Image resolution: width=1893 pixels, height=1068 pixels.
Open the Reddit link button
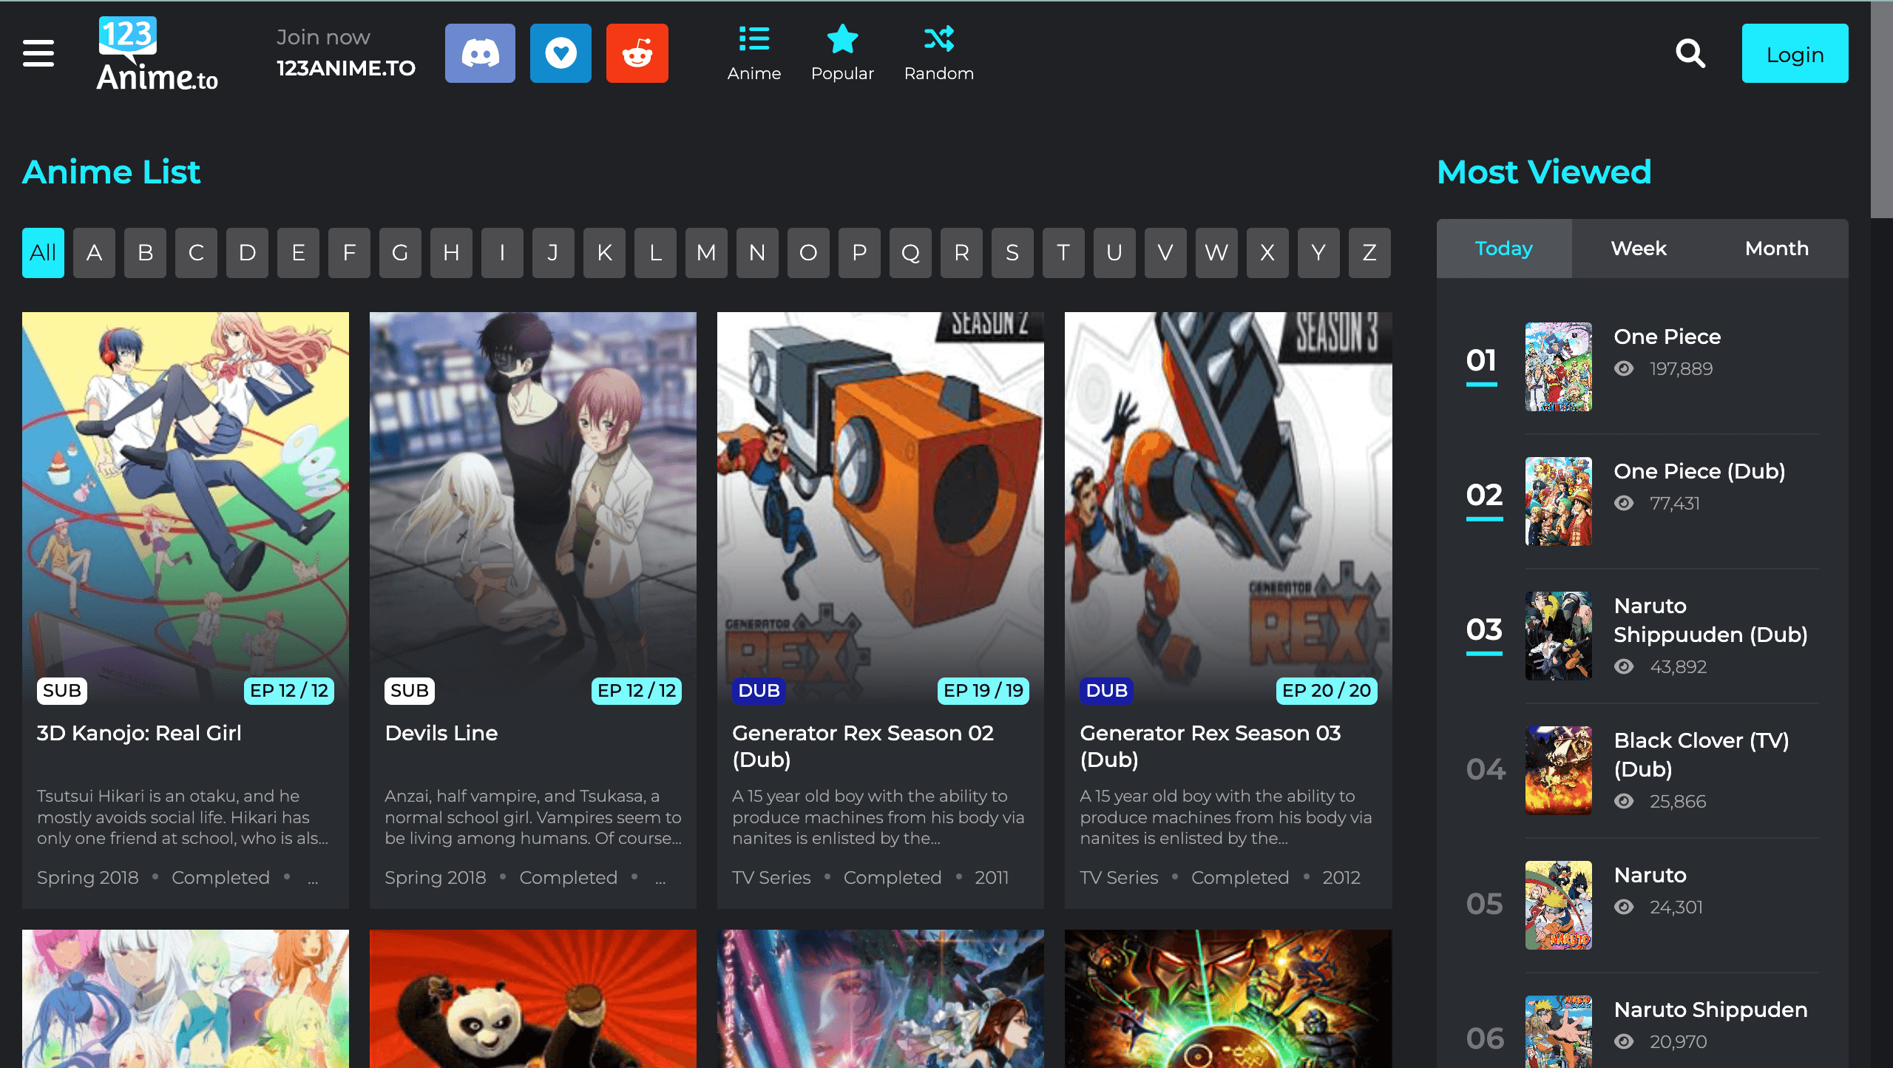click(637, 53)
